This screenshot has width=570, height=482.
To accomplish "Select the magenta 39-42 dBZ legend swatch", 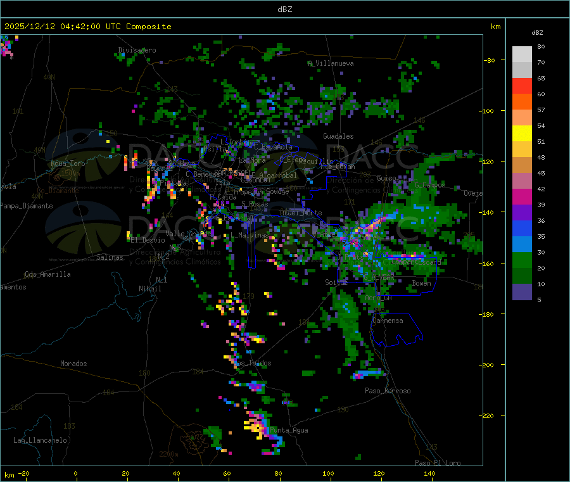I will click(522, 196).
